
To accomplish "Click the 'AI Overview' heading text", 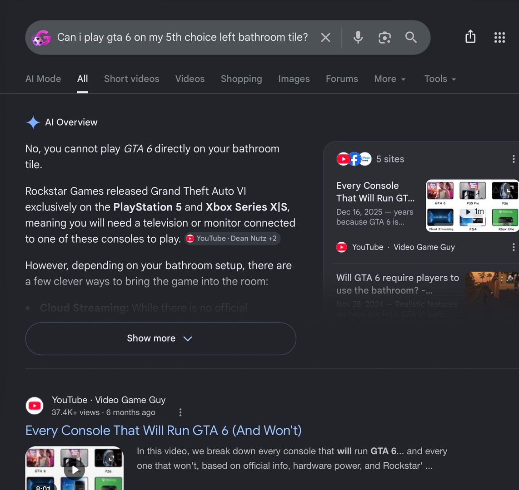I will [x=71, y=122].
